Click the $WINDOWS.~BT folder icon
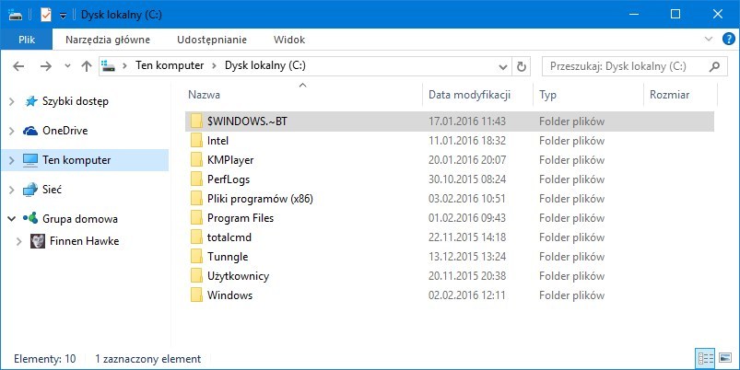This screenshot has width=740, height=370. (x=197, y=121)
